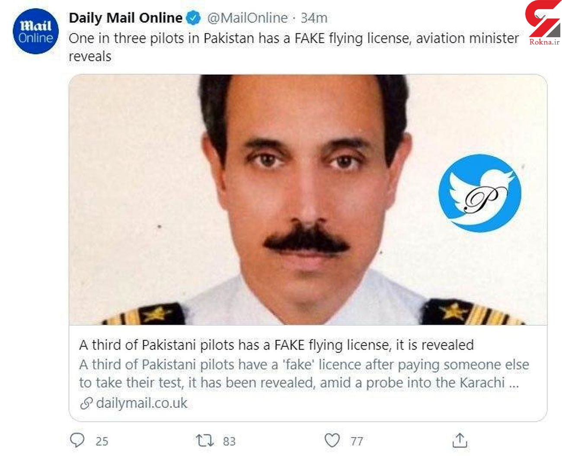This screenshot has height=456, width=562.
Task: Open the dailymail.co.uk link
Action: click(x=141, y=403)
